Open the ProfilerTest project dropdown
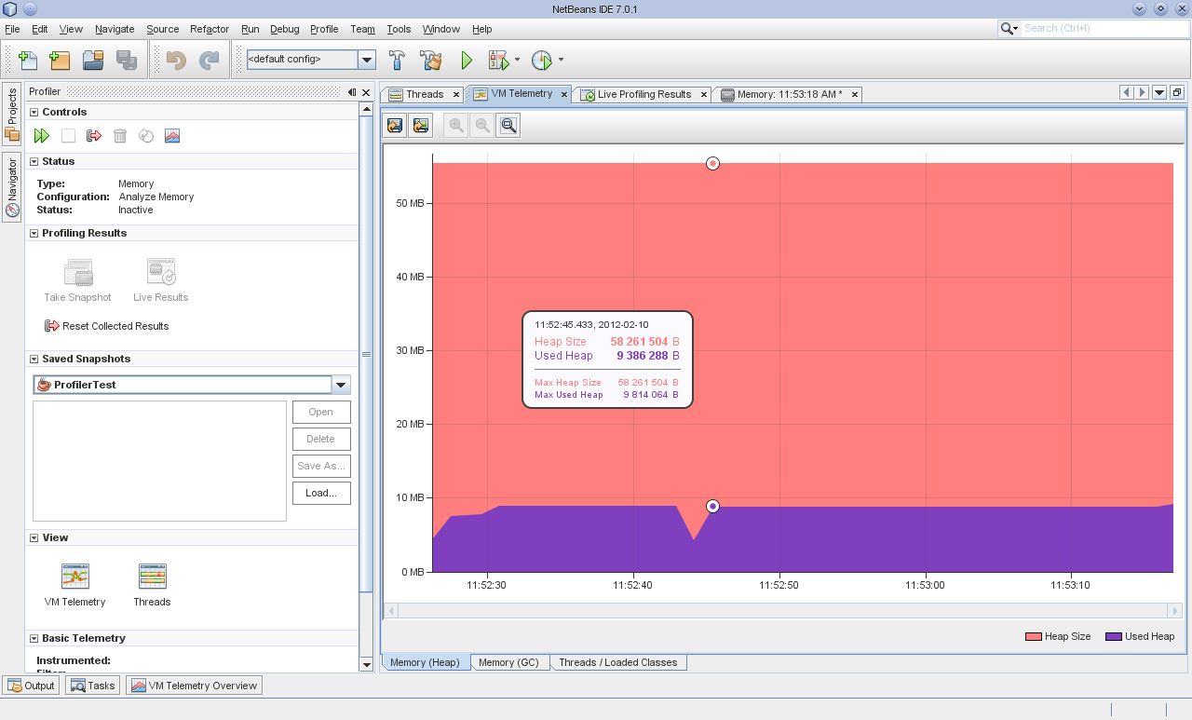The height and width of the screenshot is (720, 1192). tap(341, 385)
